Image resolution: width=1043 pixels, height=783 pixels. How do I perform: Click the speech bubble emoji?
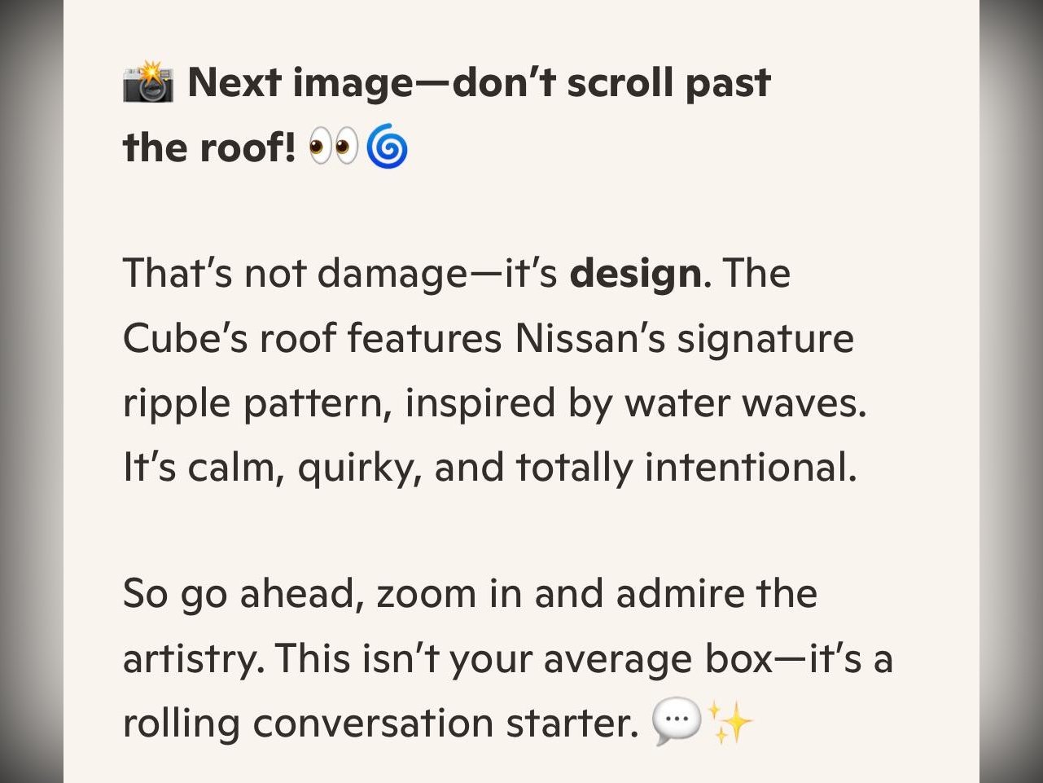click(x=677, y=722)
